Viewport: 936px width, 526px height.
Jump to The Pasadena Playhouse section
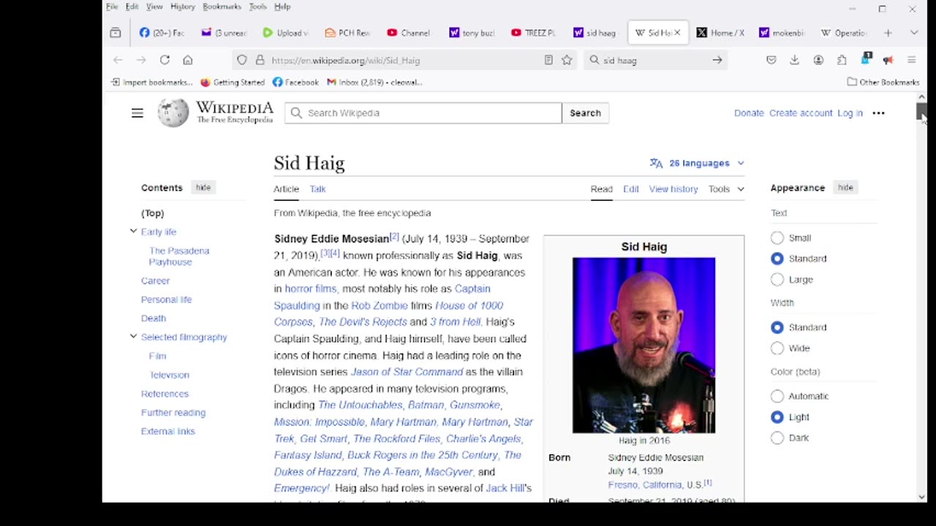click(x=179, y=256)
